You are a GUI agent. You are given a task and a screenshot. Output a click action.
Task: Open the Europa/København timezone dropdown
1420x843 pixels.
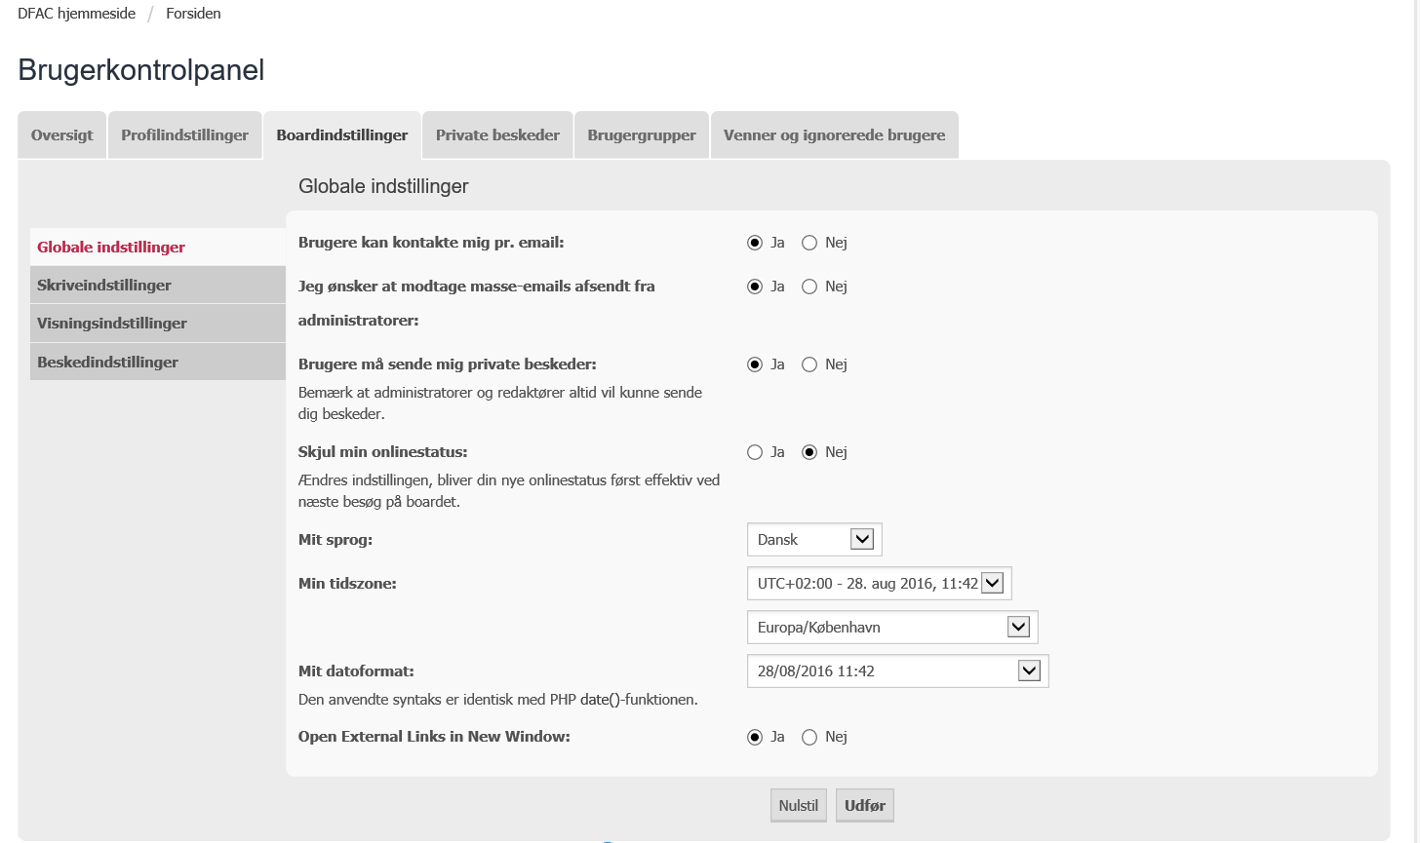click(892, 627)
